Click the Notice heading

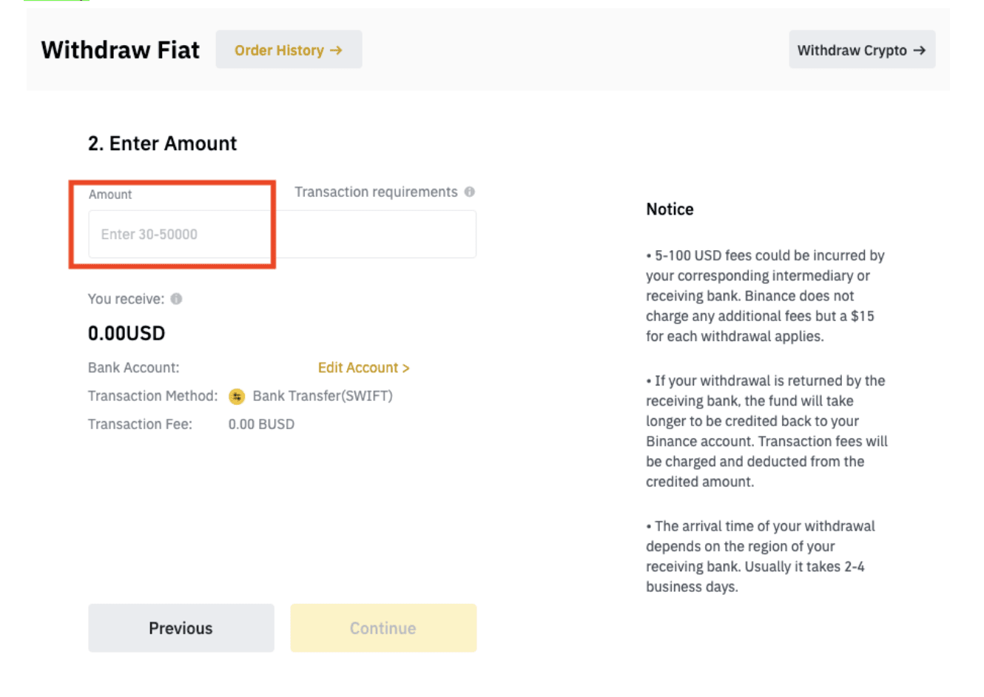[x=670, y=209]
